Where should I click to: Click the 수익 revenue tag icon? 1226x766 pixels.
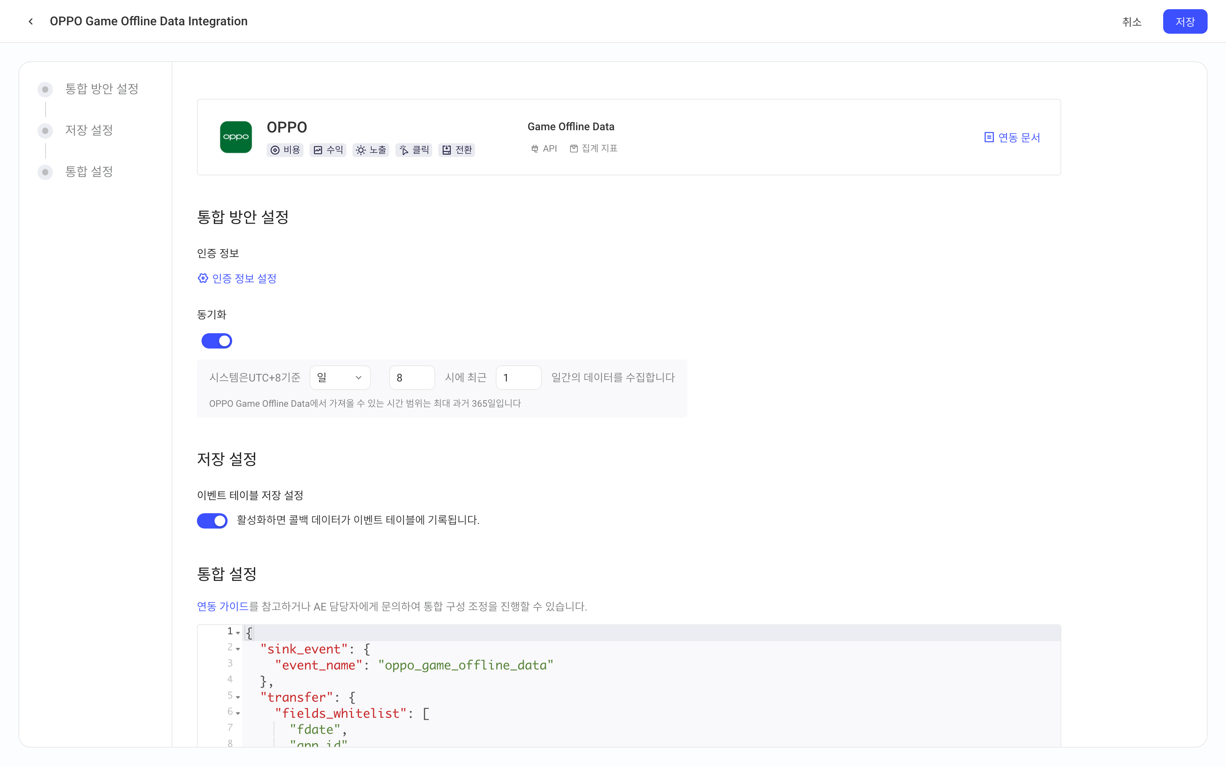click(318, 150)
